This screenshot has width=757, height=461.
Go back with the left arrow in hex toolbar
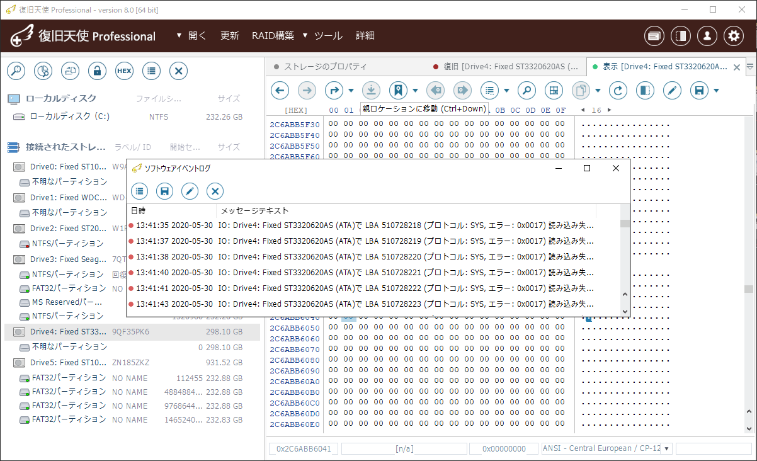(x=280, y=91)
